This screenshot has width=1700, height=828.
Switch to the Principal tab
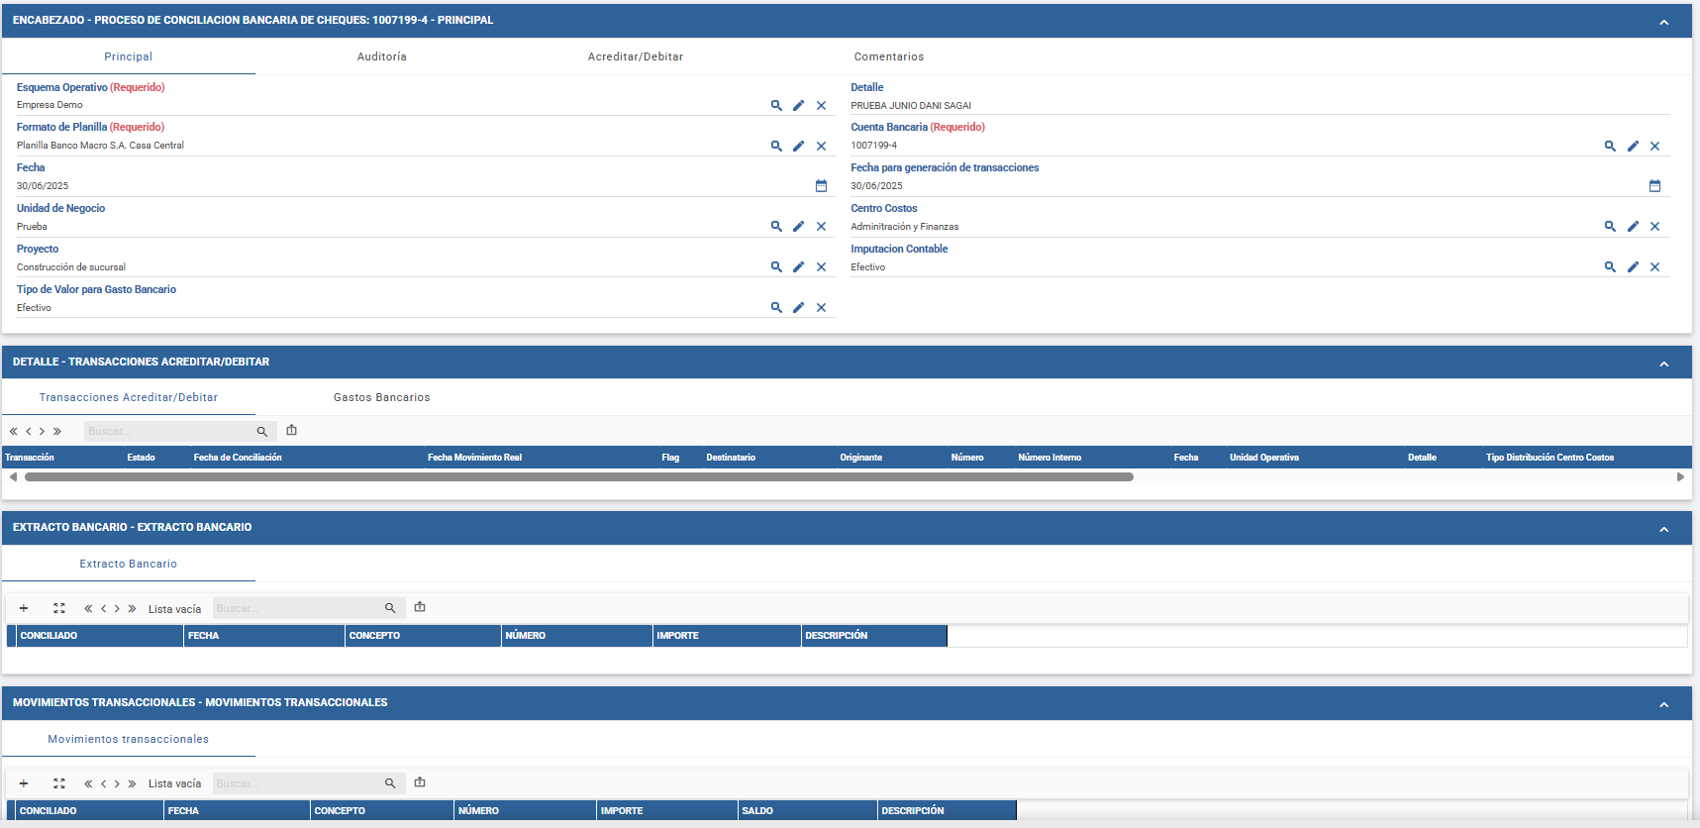click(129, 56)
